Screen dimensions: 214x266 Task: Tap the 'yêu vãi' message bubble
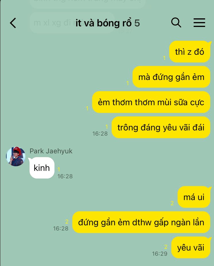tap(191, 247)
